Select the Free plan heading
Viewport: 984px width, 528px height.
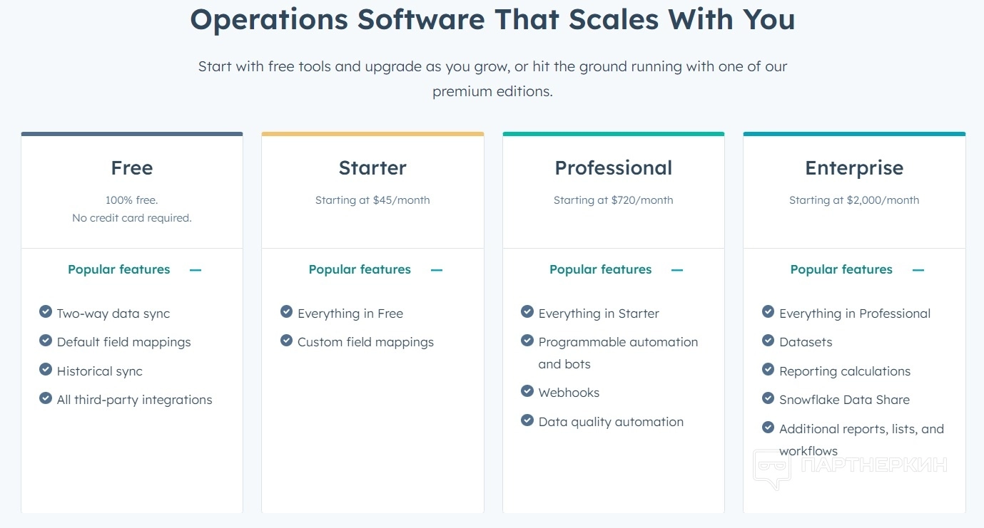tap(132, 168)
